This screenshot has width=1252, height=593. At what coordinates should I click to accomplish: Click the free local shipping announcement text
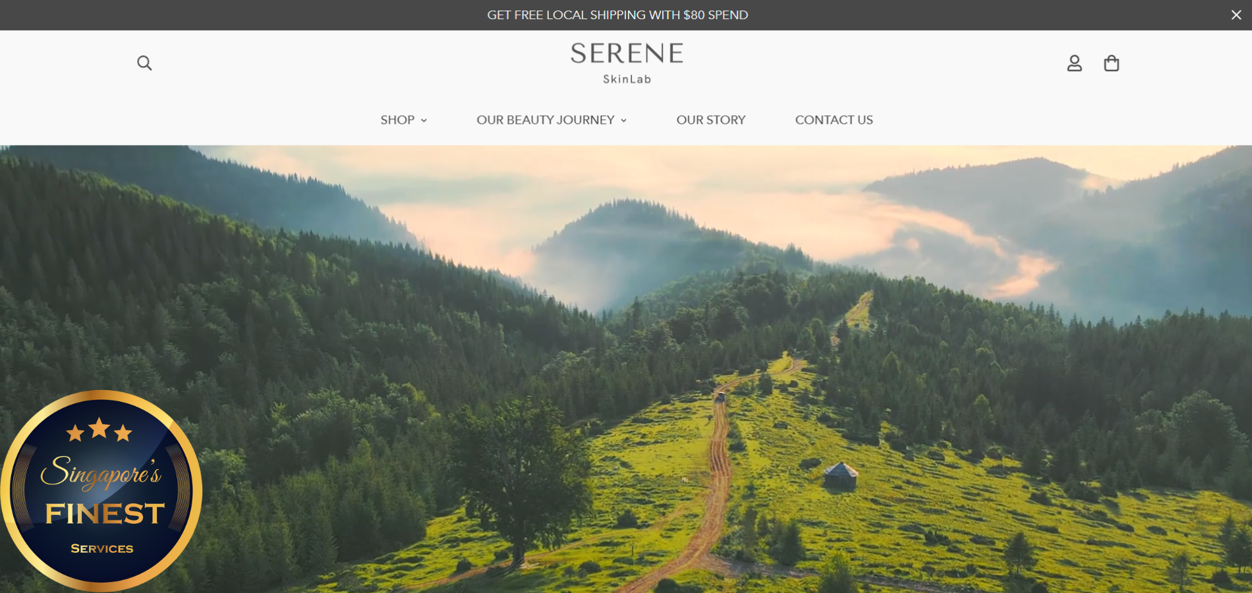coord(617,14)
